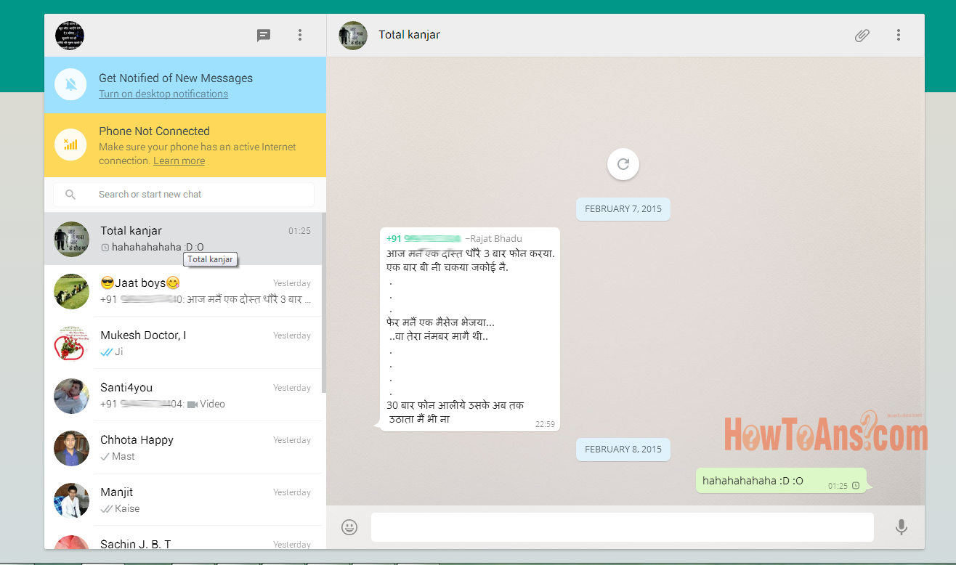
Task: Click the double check marks beside Kaise
Action: coord(107,508)
